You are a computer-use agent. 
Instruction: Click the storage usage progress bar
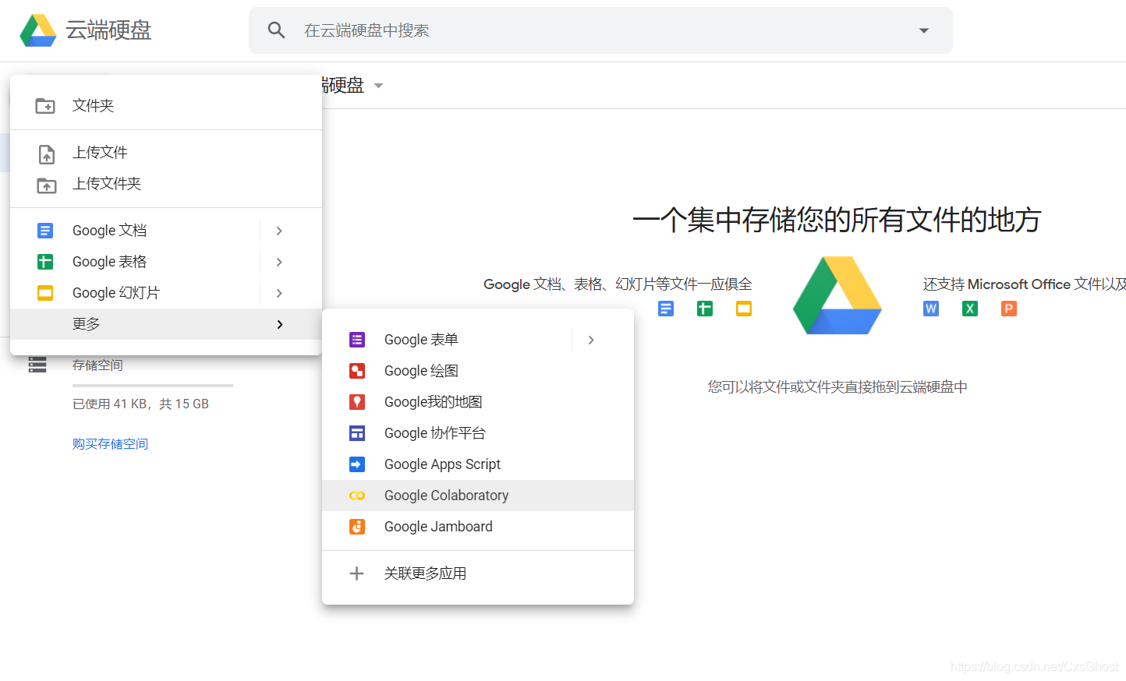(x=153, y=386)
